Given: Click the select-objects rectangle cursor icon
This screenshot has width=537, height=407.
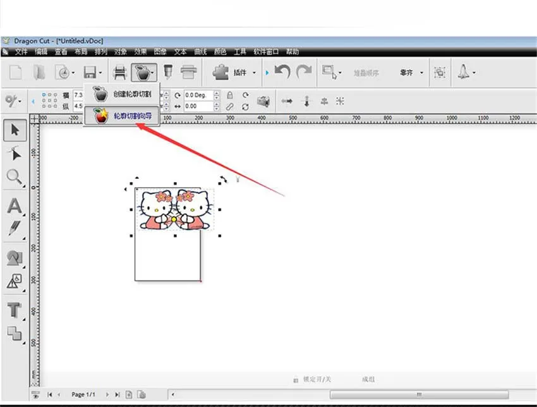Looking at the screenshot, I should 329,72.
